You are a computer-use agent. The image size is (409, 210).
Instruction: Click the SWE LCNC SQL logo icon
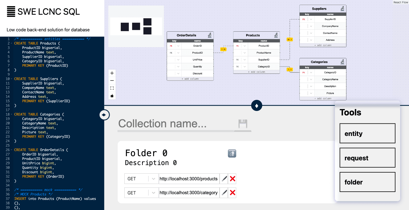[x=11, y=12]
